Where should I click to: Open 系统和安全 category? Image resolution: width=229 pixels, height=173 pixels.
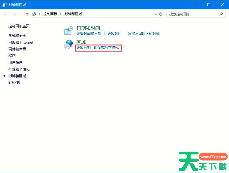[x=17, y=36]
